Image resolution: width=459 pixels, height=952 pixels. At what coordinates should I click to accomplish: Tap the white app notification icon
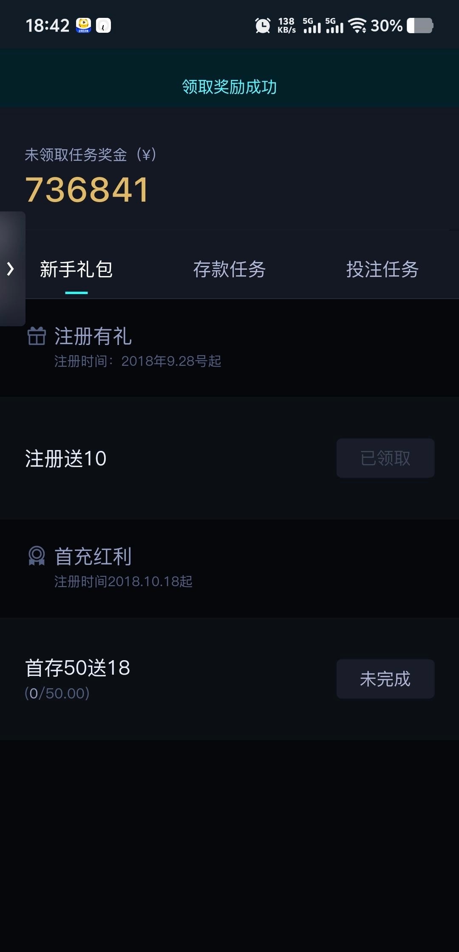(103, 26)
